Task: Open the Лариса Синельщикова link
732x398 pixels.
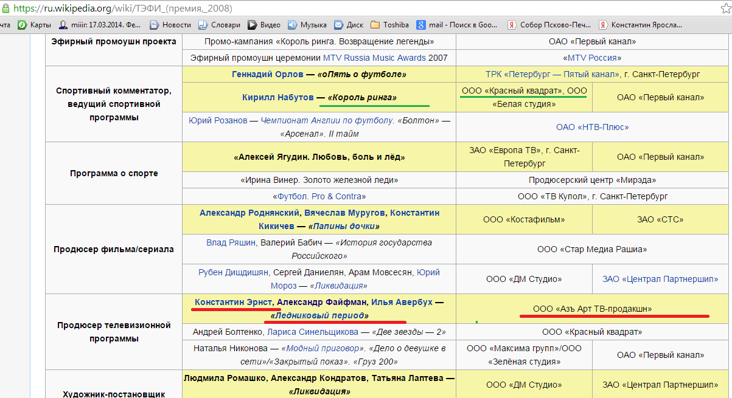Action: click(x=312, y=332)
